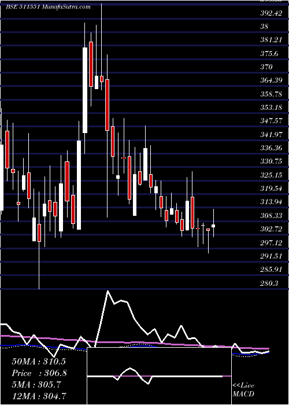Click the MACD inset chart panel
Image resolution: width=289 pixels, height=405 pixels.
coord(159,376)
